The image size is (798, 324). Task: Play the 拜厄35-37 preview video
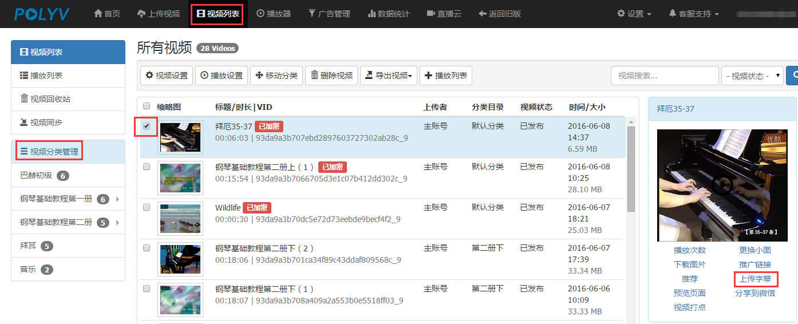(722, 185)
